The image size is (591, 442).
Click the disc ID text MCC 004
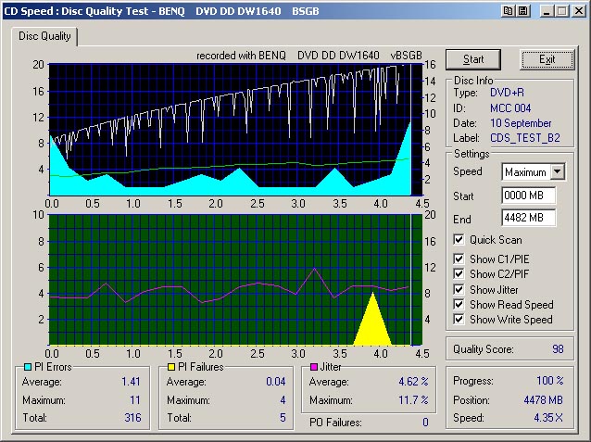pos(510,108)
